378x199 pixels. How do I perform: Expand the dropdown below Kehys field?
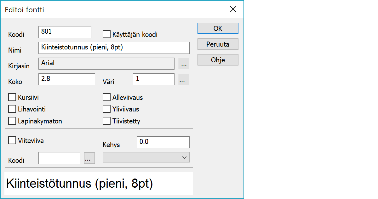tap(146, 157)
